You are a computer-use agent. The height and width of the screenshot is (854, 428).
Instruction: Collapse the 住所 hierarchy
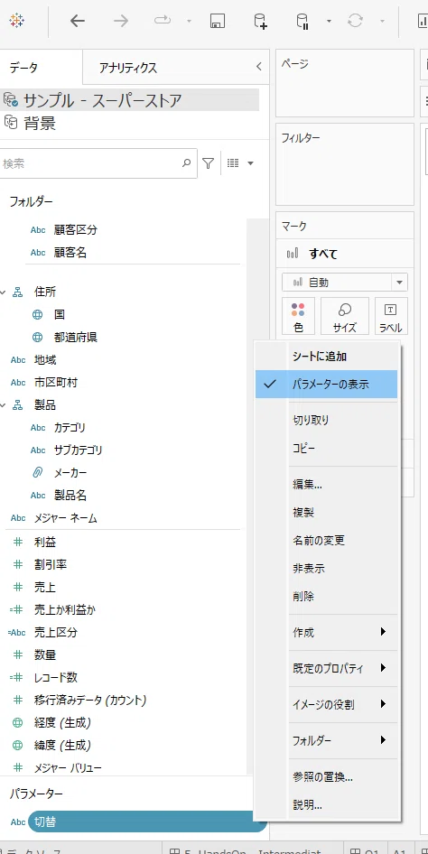pos(4,292)
